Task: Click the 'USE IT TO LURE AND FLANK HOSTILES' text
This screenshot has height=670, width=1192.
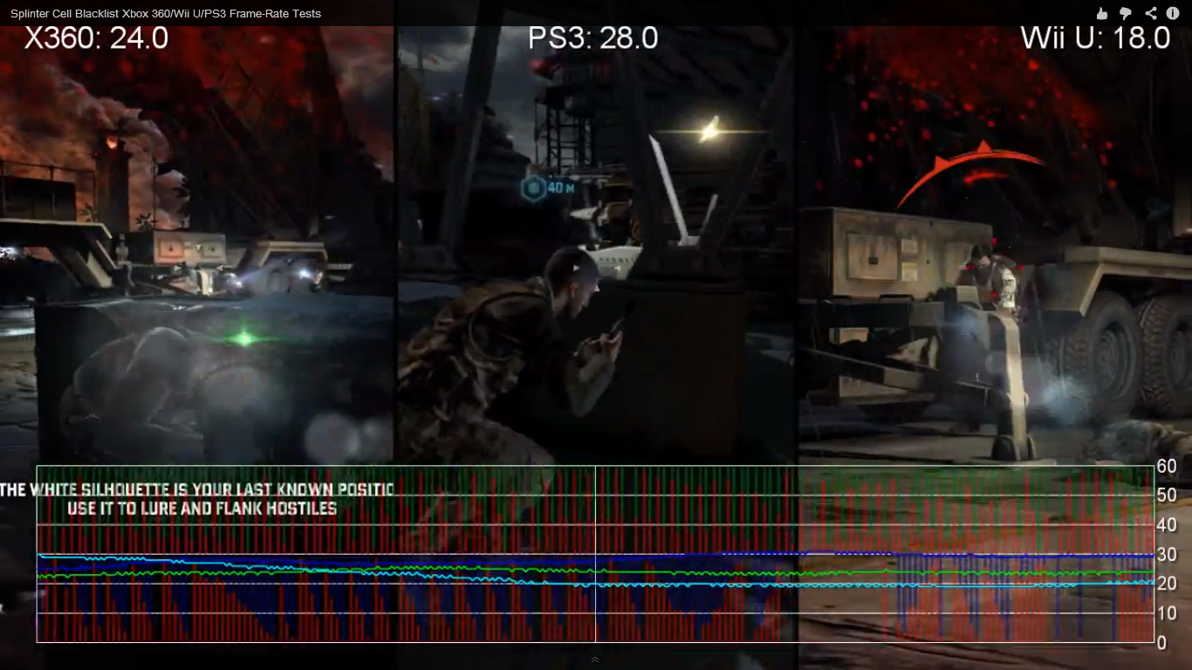Action: [202, 508]
